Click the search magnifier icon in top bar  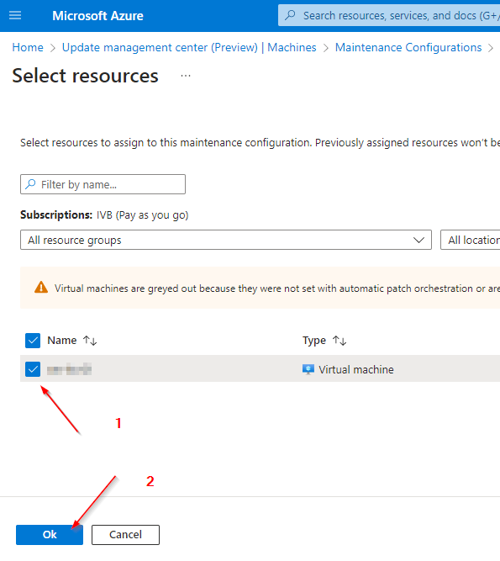pos(290,15)
